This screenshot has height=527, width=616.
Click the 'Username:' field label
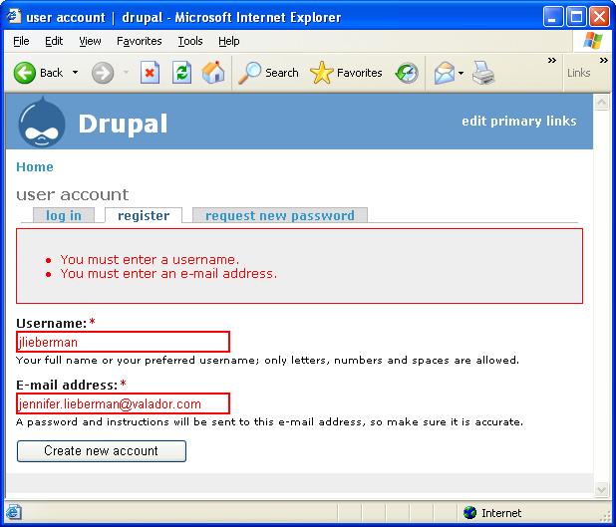coord(51,323)
